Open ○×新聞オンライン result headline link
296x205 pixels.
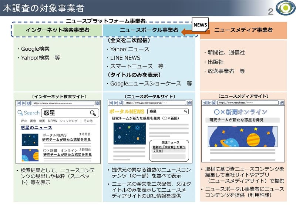coord(67,155)
